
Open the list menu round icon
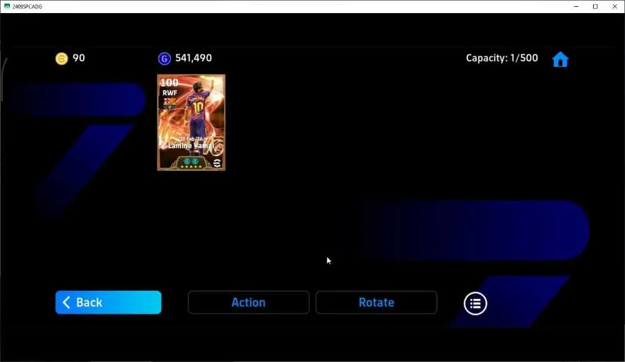(475, 303)
